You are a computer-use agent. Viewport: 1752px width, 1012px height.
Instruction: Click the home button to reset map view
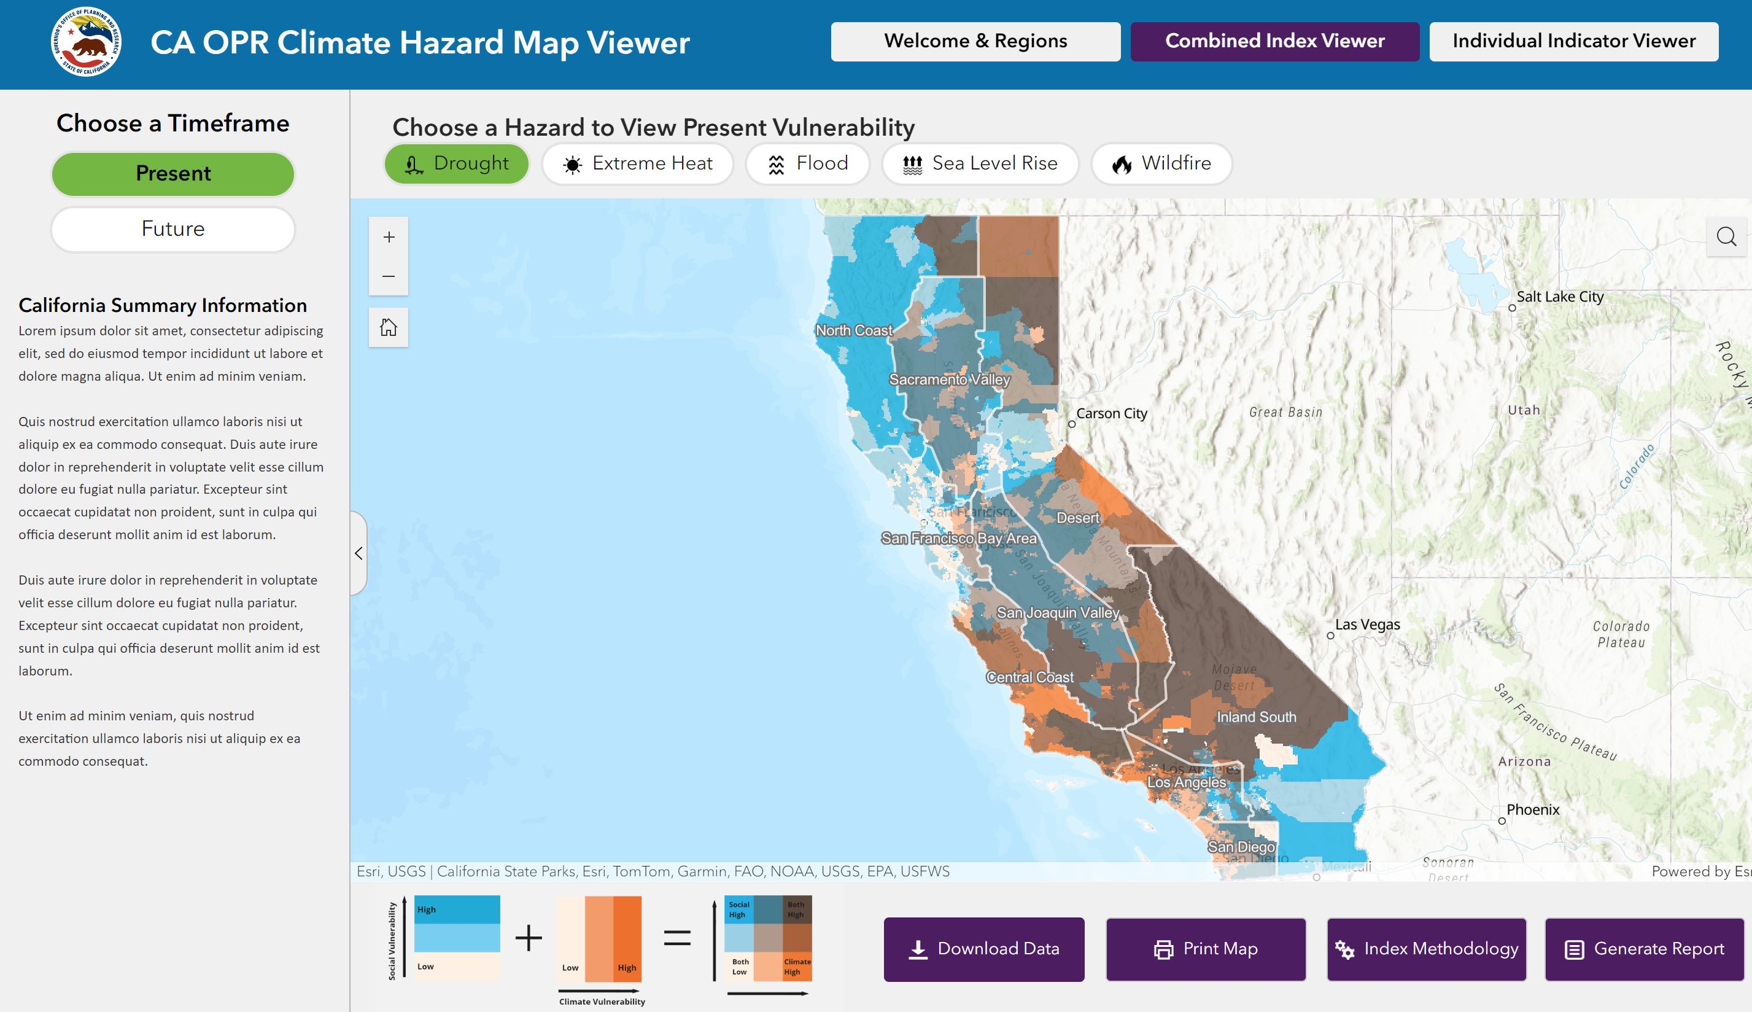point(389,327)
